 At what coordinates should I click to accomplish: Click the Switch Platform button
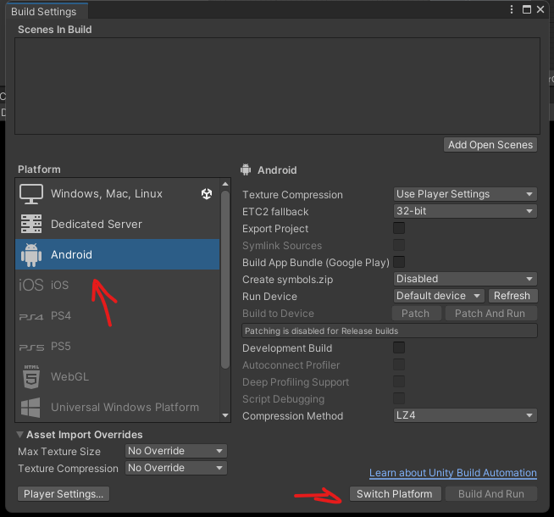coord(395,493)
